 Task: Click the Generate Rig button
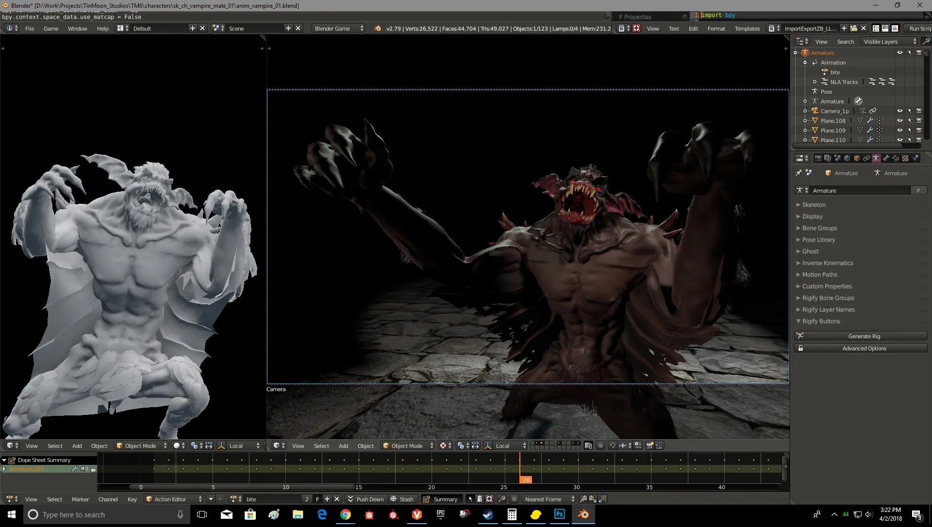(864, 336)
